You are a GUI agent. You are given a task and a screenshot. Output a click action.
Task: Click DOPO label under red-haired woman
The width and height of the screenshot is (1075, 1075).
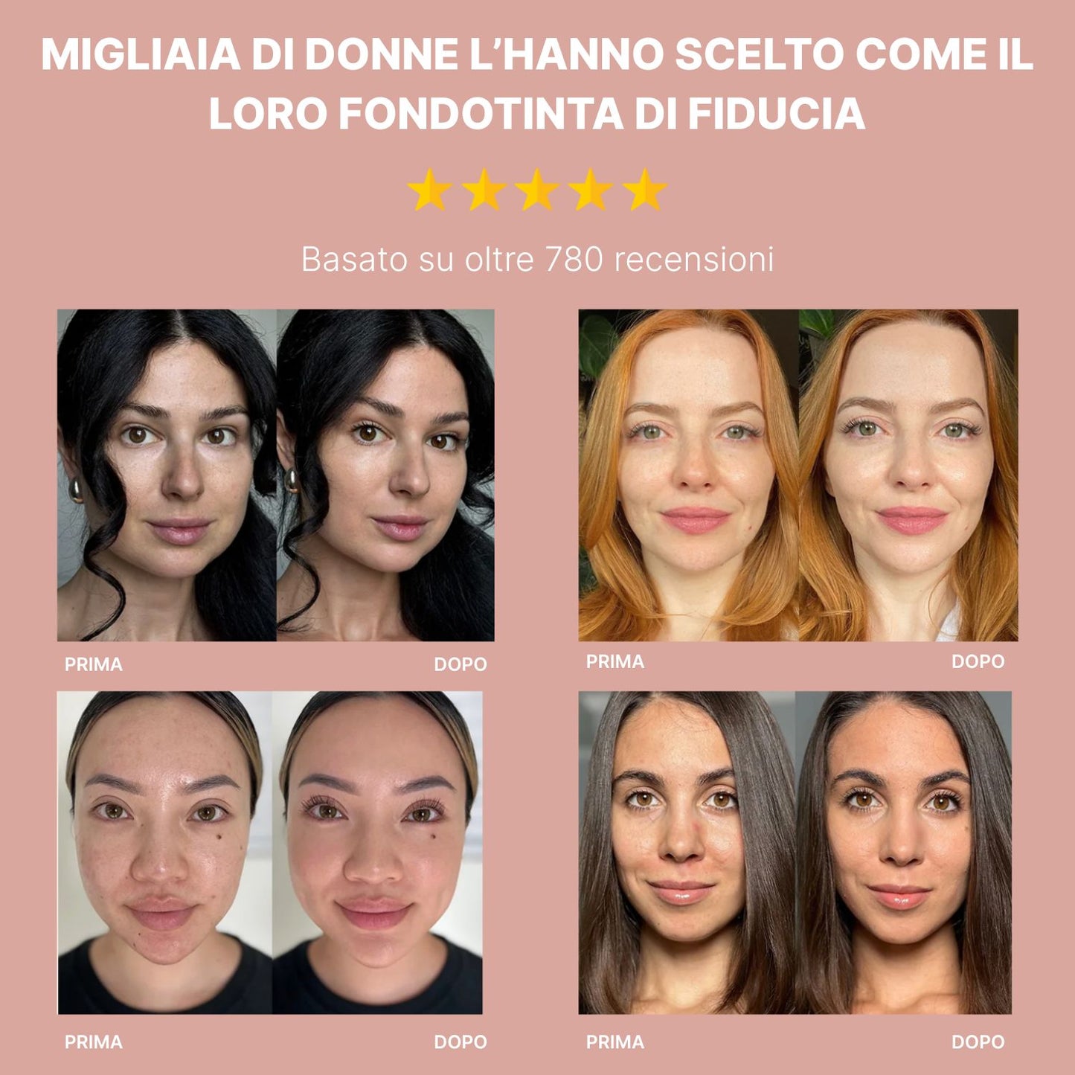click(978, 661)
